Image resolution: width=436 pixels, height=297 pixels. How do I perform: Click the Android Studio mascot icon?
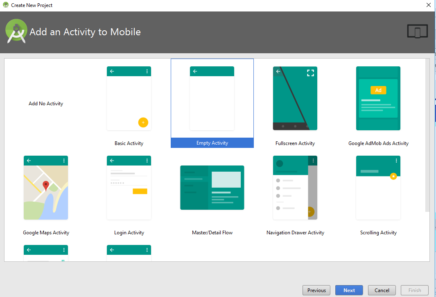point(16,31)
